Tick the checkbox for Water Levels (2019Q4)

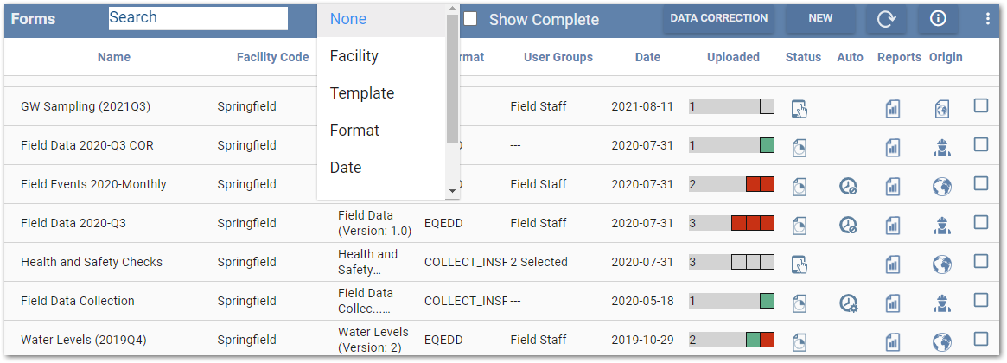[x=981, y=339]
